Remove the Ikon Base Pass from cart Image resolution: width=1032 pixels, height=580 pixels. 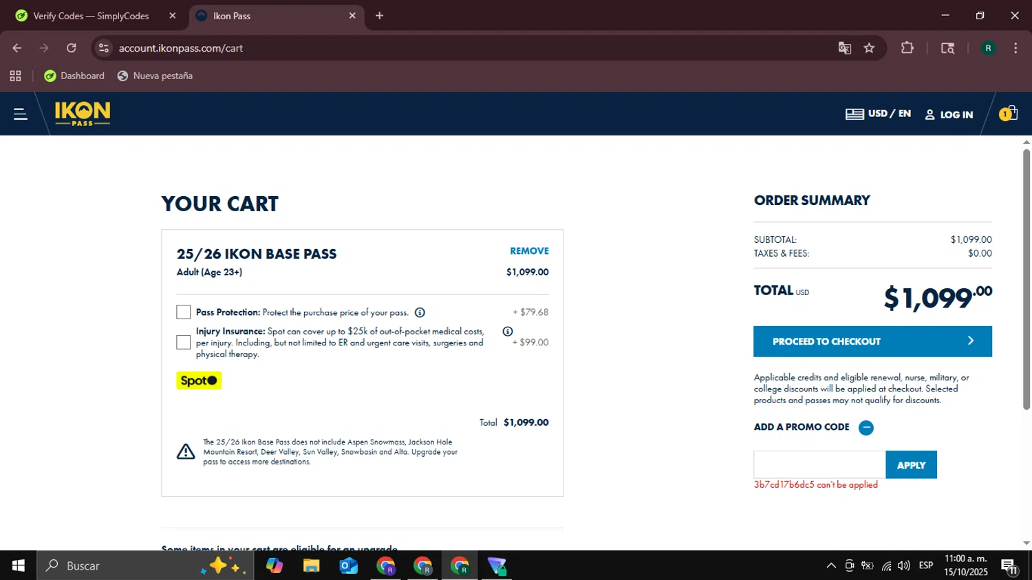(529, 251)
